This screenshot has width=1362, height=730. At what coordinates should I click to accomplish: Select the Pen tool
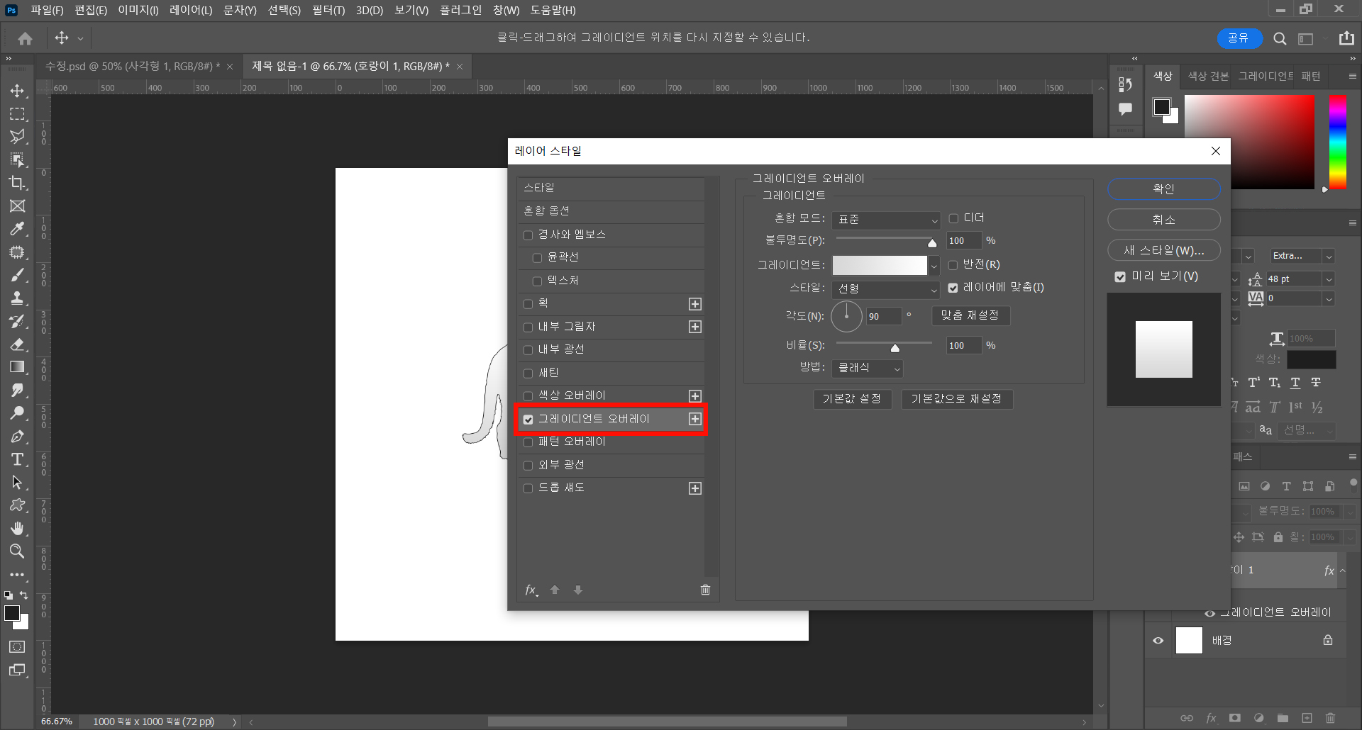click(18, 436)
